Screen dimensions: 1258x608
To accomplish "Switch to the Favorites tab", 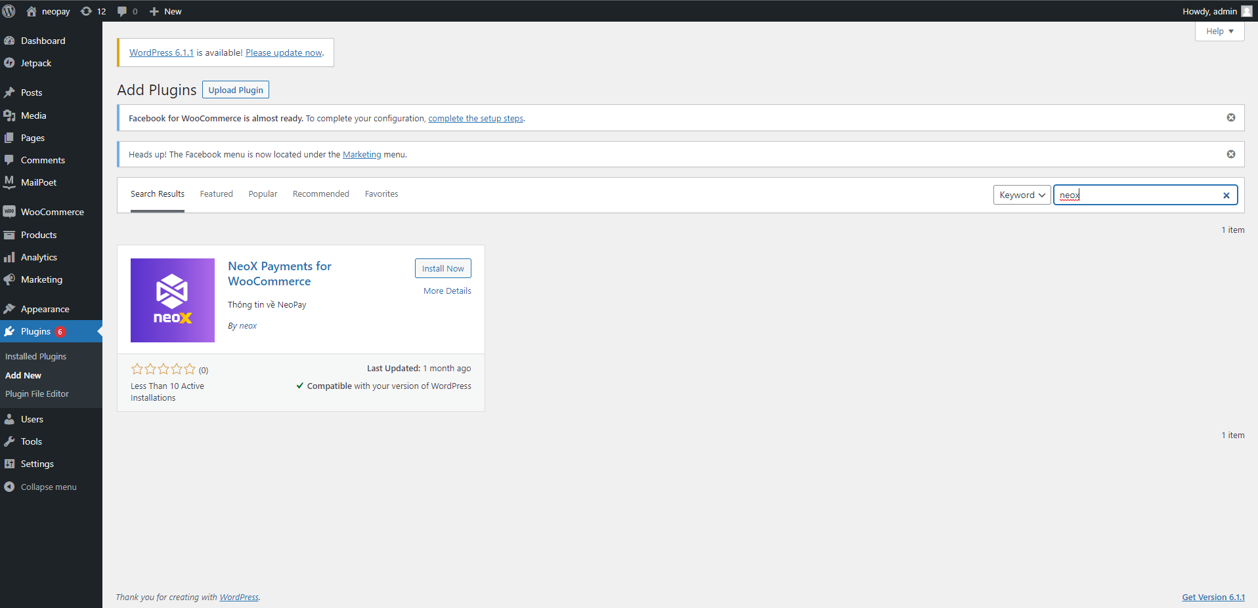I will 381,194.
